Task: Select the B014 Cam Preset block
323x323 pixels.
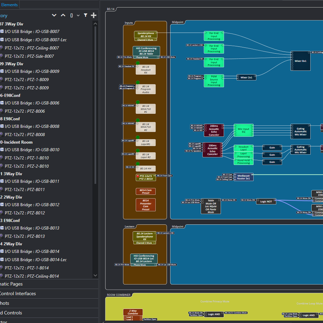Action: click(146, 192)
